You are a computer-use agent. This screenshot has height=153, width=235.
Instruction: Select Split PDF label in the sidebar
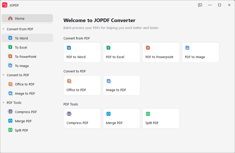(x=21, y=130)
